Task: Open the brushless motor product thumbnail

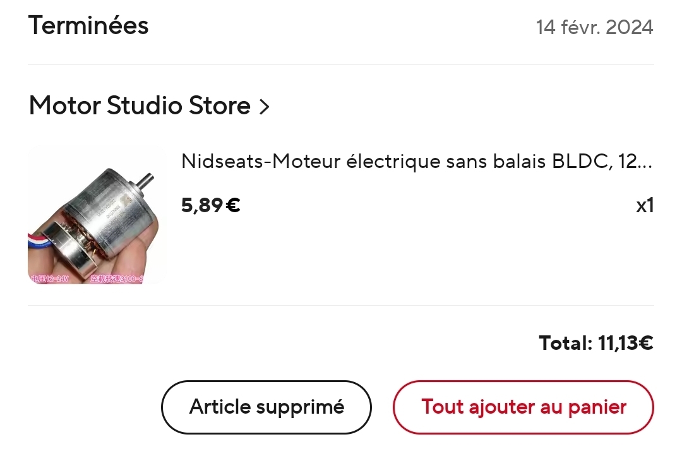Action: 97,216
